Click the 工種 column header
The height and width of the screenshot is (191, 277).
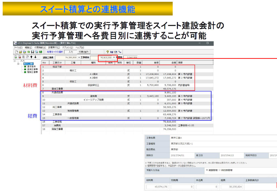[73, 63]
